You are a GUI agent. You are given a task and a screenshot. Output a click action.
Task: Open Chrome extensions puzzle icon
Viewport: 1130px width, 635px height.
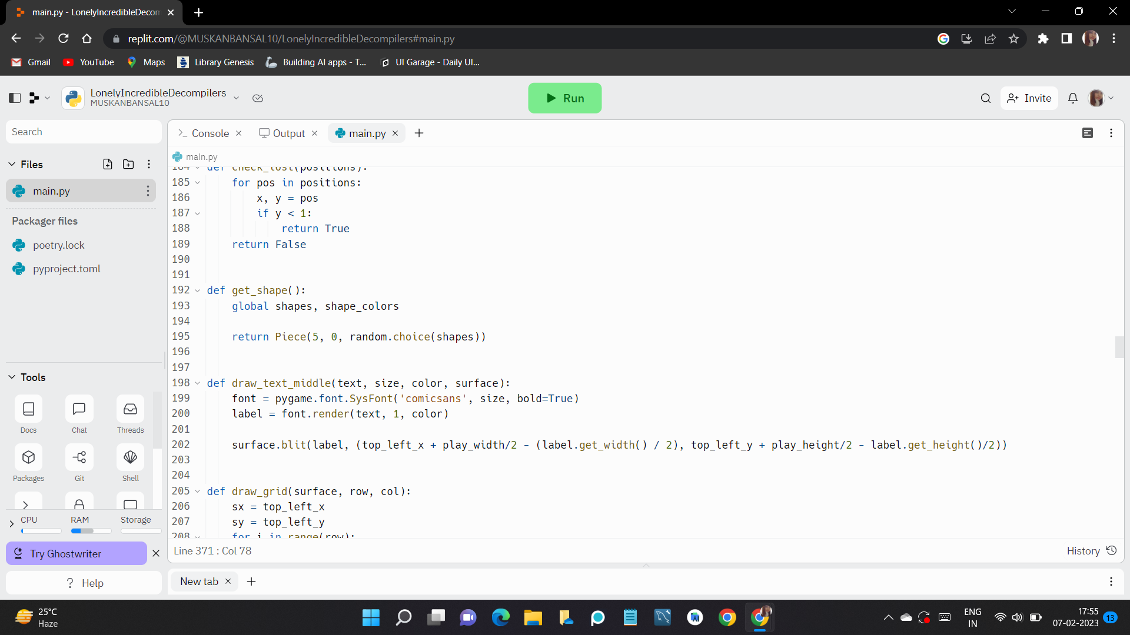point(1043,39)
